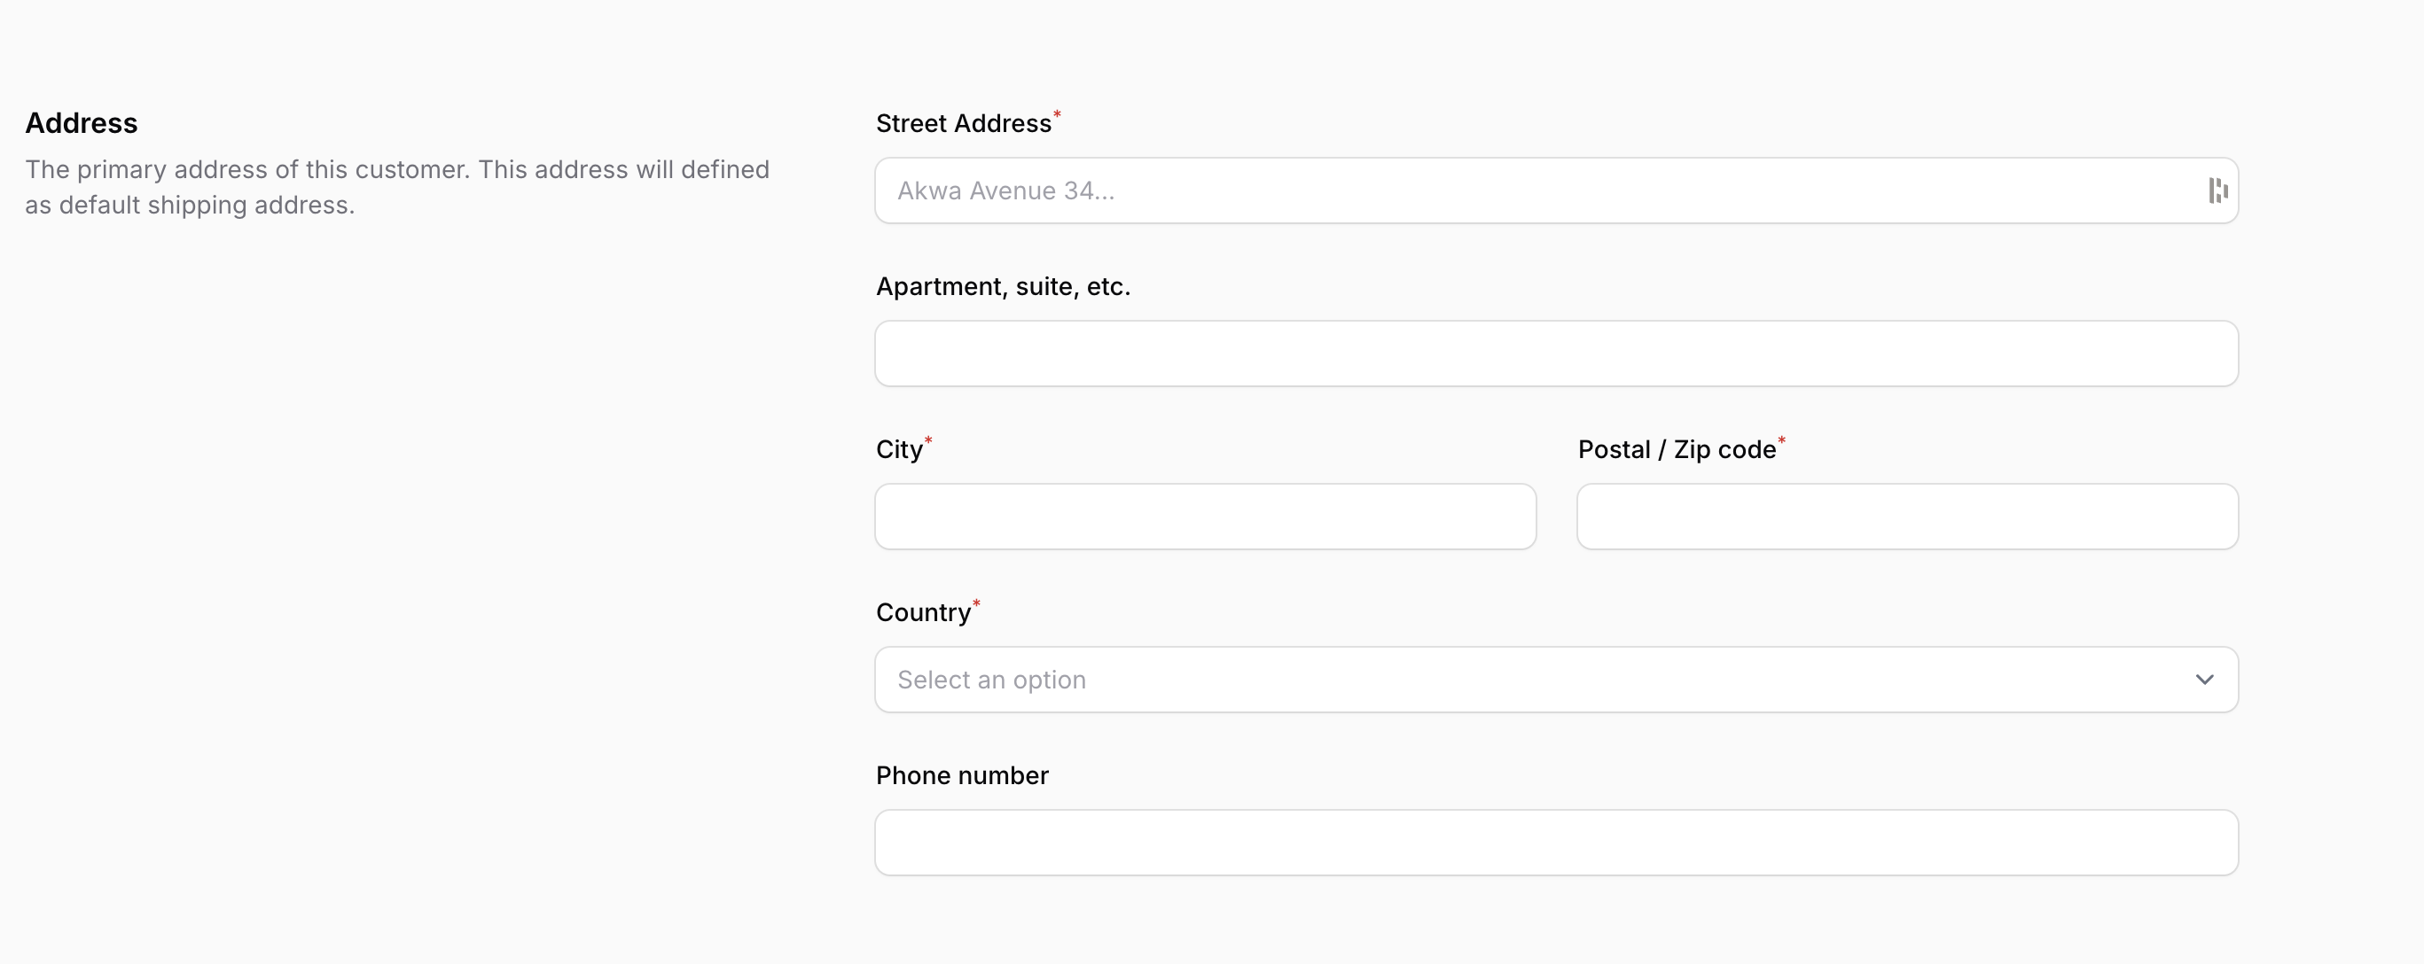Select the Postal / Zip code input
This screenshot has width=2424, height=964.
(1906, 517)
